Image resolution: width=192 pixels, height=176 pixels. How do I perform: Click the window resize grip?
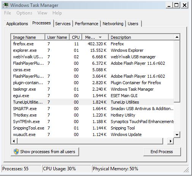186,170
